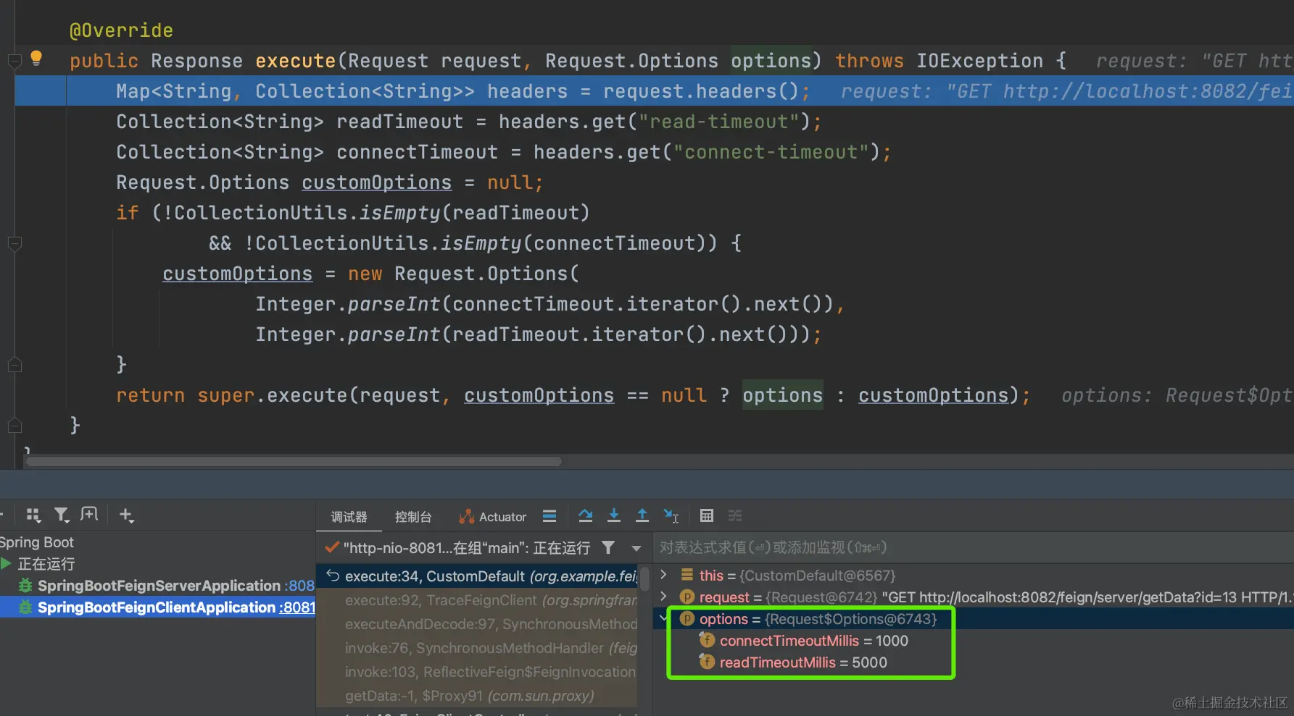Select stack frame invoke:76, SynchronousMethodHandler
This screenshot has width=1294, height=716.
pyautogui.click(x=478, y=648)
